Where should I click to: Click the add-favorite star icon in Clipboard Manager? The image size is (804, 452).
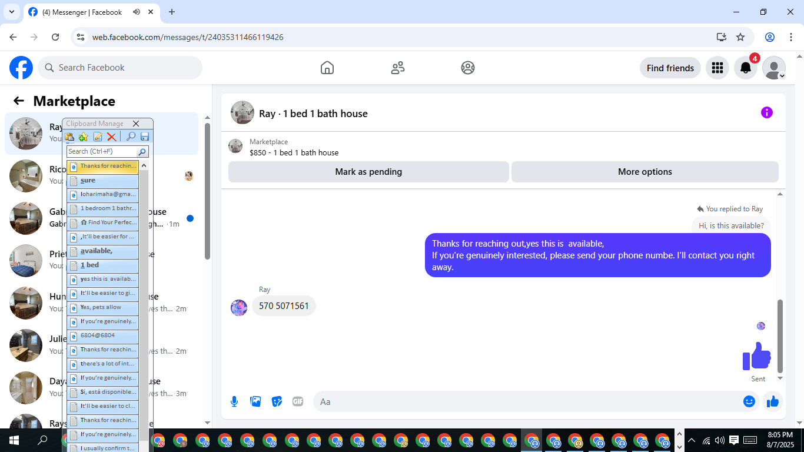tap(83, 137)
